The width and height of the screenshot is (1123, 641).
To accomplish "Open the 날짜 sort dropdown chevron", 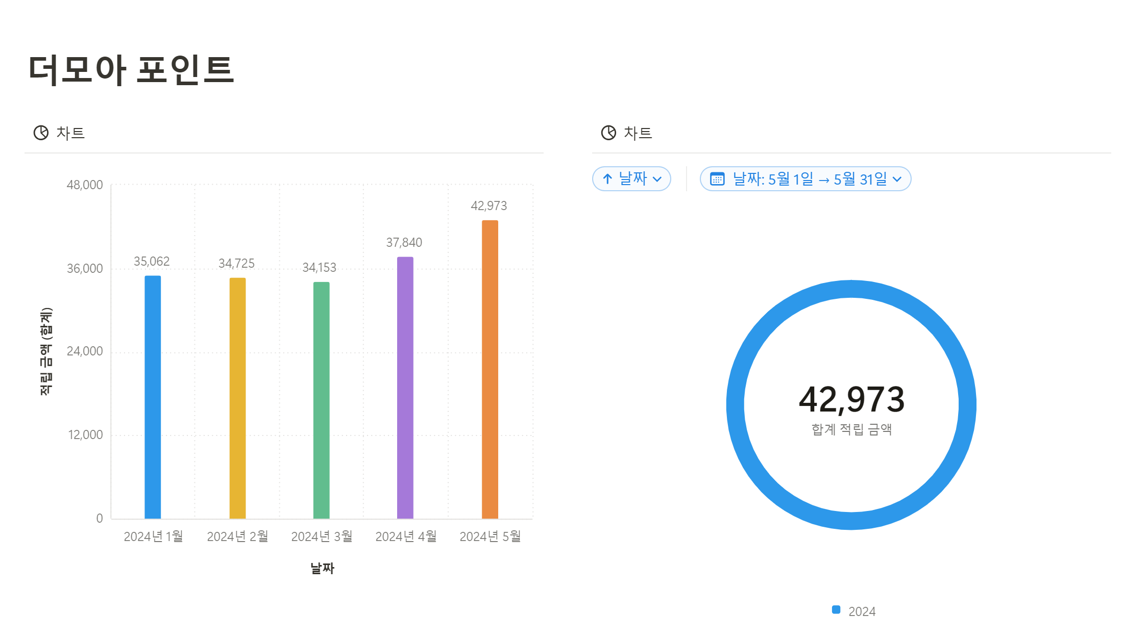I will pyautogui.click(x=657, y=179).
